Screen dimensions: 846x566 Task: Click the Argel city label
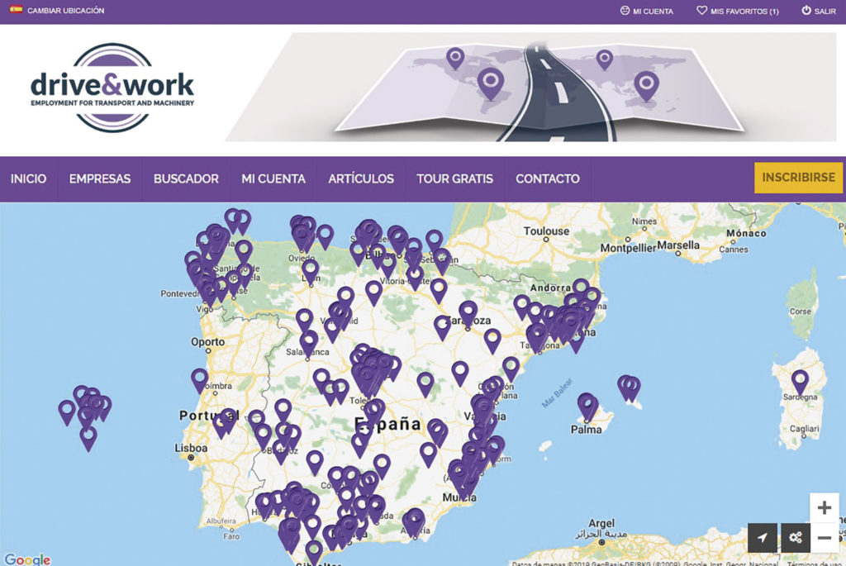(x=601, y=523)
